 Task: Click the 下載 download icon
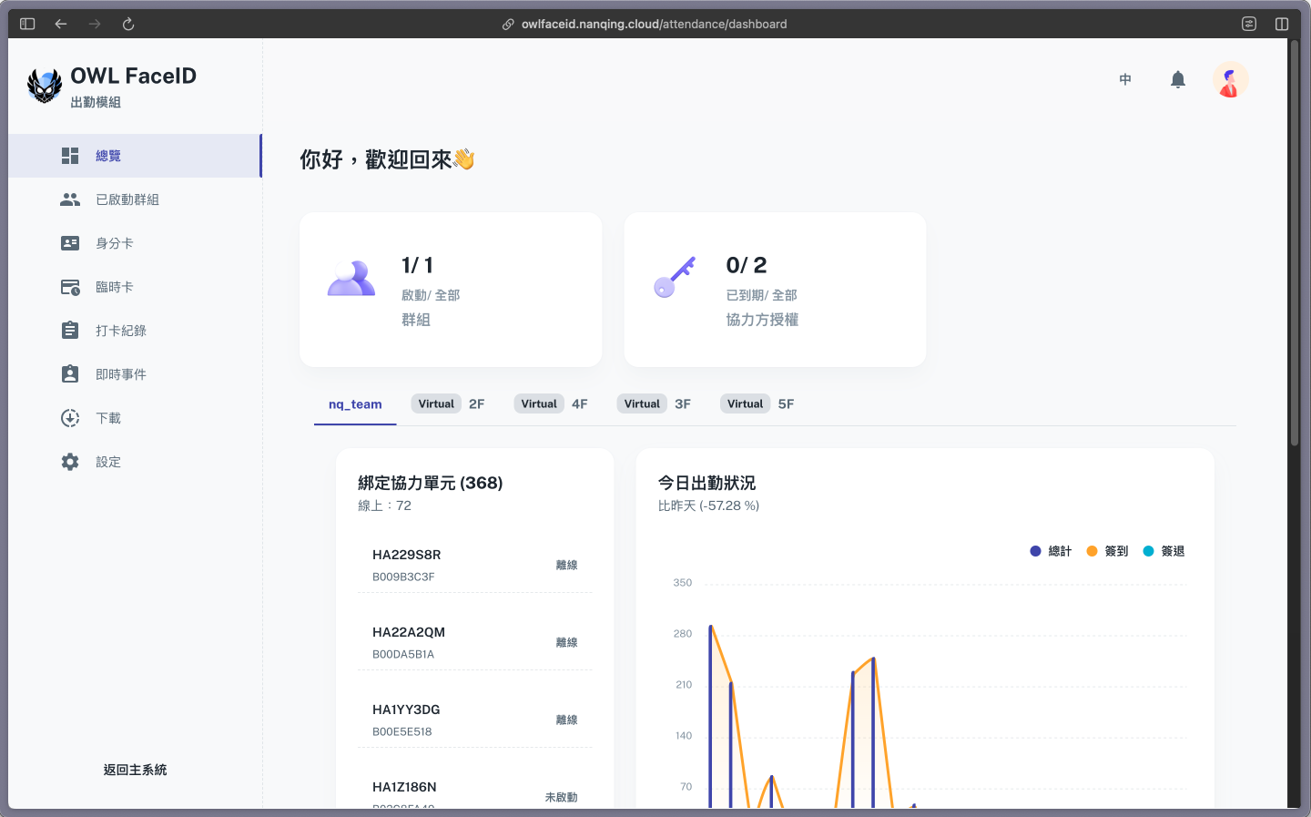tap(70, 418)
